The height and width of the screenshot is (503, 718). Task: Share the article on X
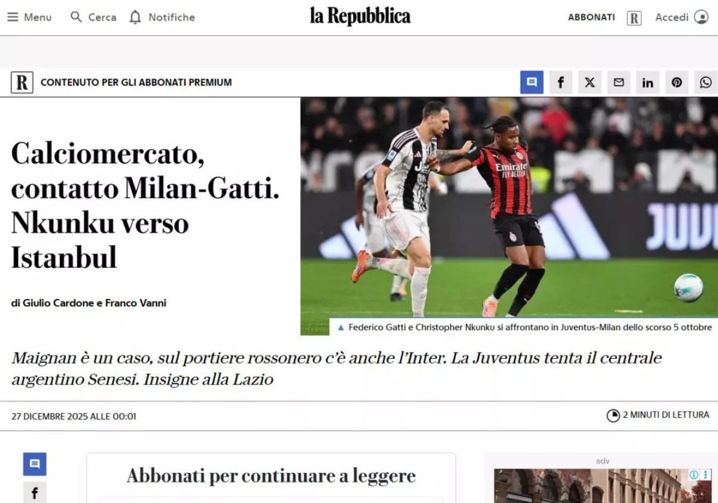[x=589, y=83]
